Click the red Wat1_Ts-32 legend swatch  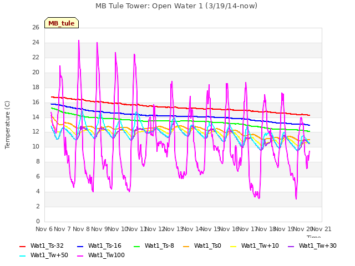22,246
